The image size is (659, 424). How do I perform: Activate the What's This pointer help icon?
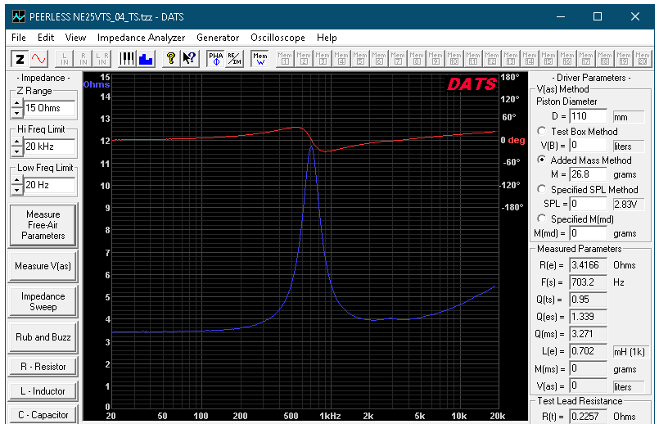tap(190, 59)
